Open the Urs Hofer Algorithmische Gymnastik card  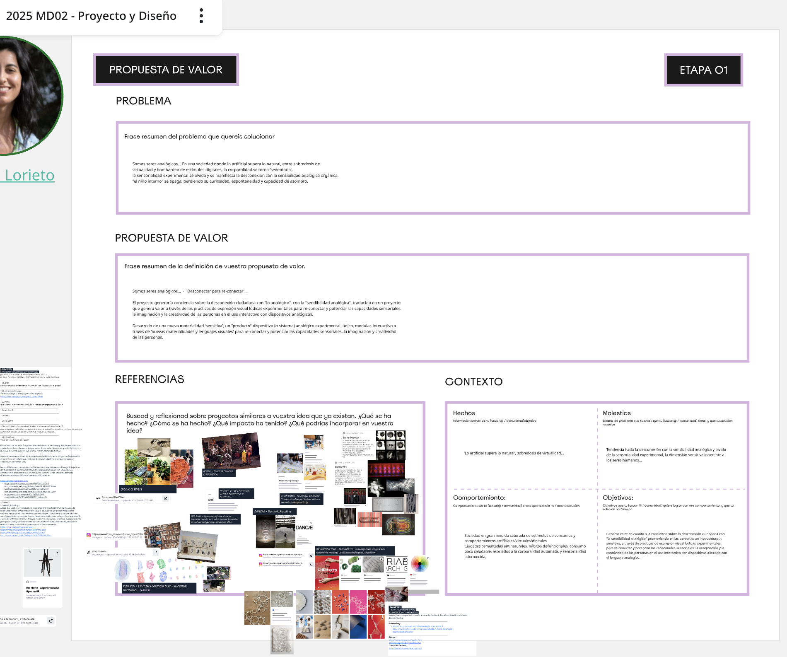pos(42,589)
